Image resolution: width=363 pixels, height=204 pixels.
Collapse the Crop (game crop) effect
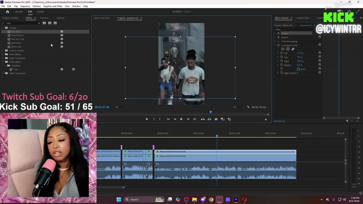point(275,45)
